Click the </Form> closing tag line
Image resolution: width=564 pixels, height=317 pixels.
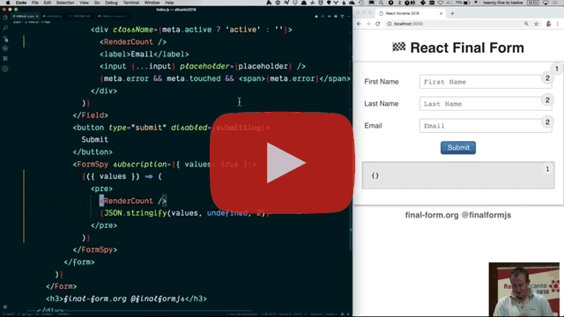point(61,286)
